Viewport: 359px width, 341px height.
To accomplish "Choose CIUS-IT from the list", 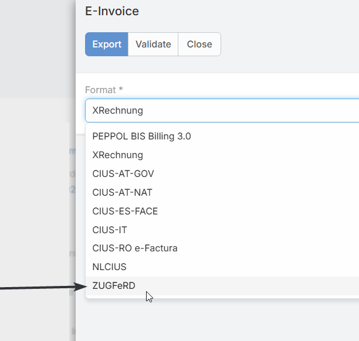I will click(222, 230).
